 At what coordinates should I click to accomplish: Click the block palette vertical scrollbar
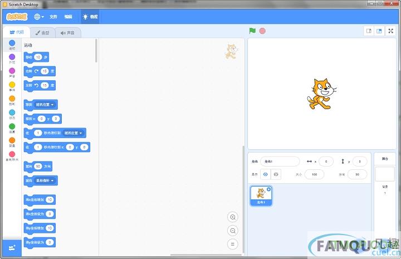point(96,51)
